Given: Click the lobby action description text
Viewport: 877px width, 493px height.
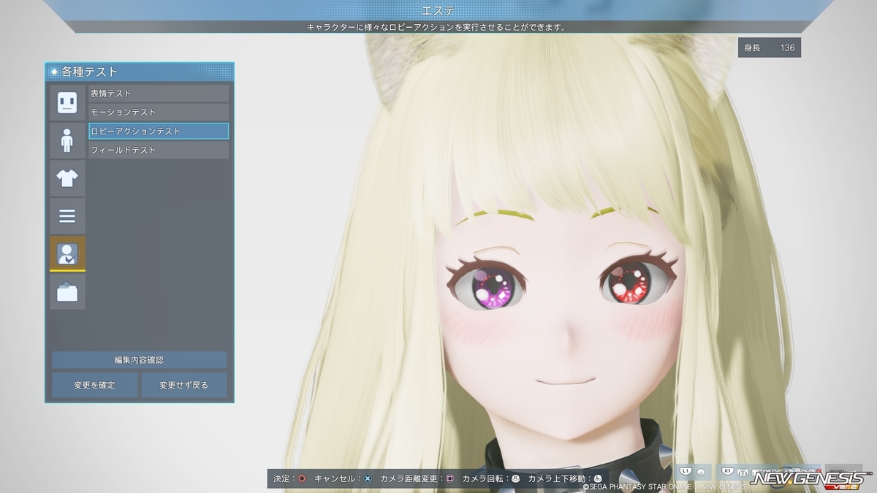Looking at the screenshot, I should coord(437,27).
